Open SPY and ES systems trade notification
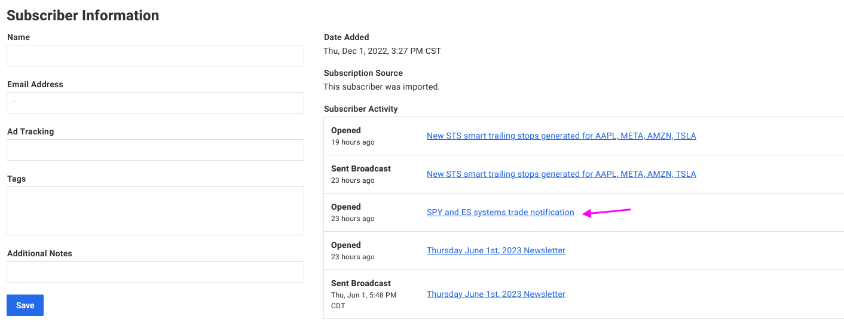Viewport: 844px width, 322px height. point(500,212)
